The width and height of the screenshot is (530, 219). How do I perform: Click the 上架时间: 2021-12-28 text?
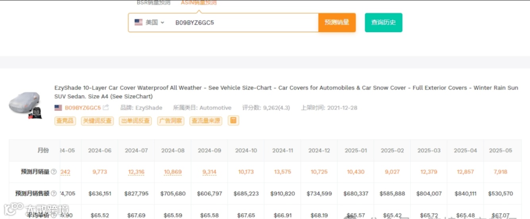tap(329, 108)
